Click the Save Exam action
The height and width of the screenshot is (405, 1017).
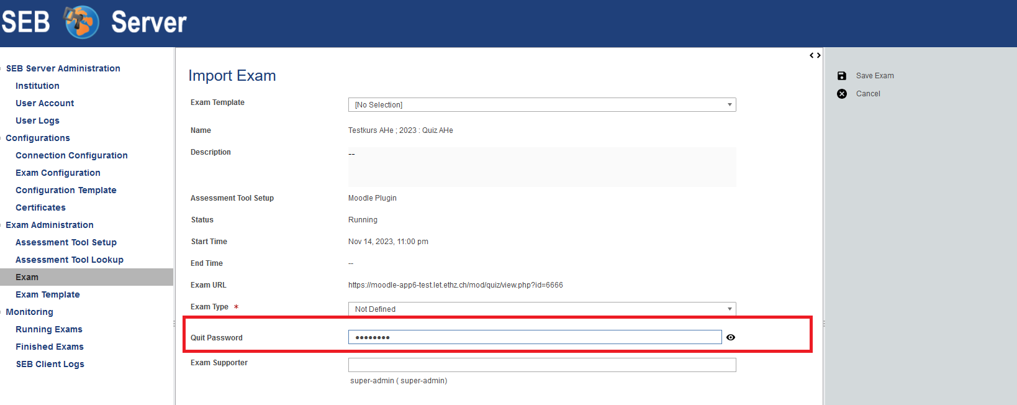(x=875, y=76)
